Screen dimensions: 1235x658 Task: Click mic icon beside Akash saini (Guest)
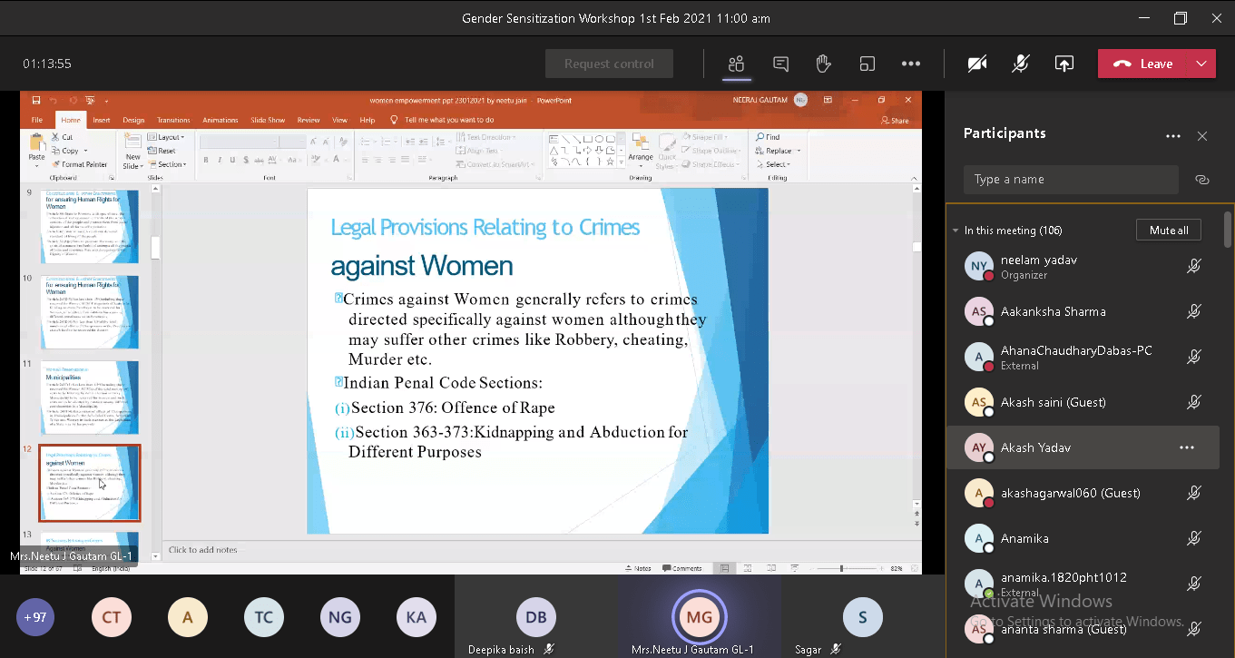click(x=1194, y=402)
